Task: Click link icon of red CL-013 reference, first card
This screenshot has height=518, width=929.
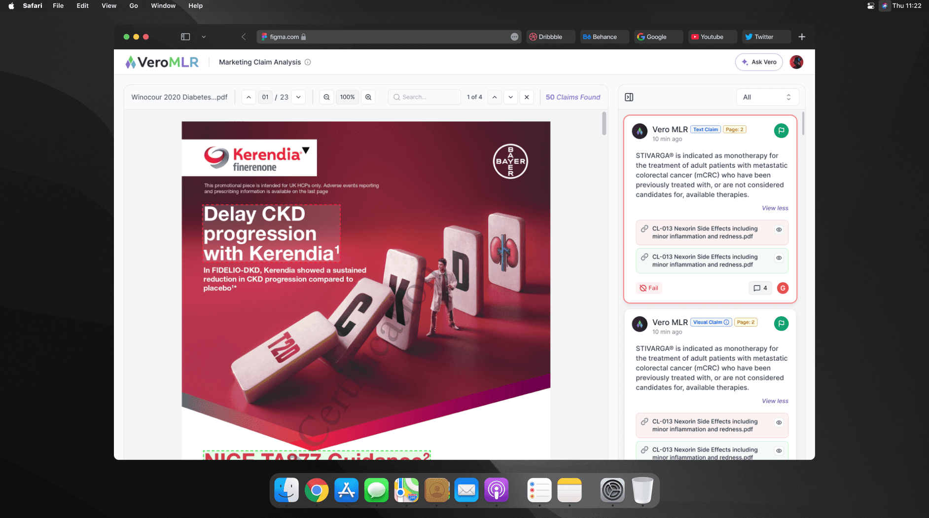Action: pyautogui.click(x=644, y=228)
